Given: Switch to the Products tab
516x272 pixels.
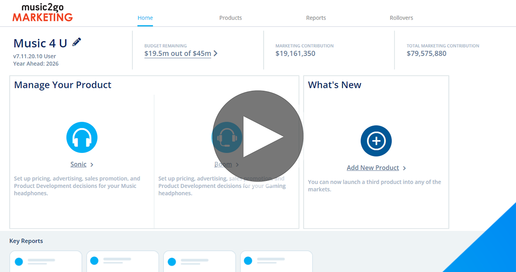Looking at the screenshot, I should point(230,18).
